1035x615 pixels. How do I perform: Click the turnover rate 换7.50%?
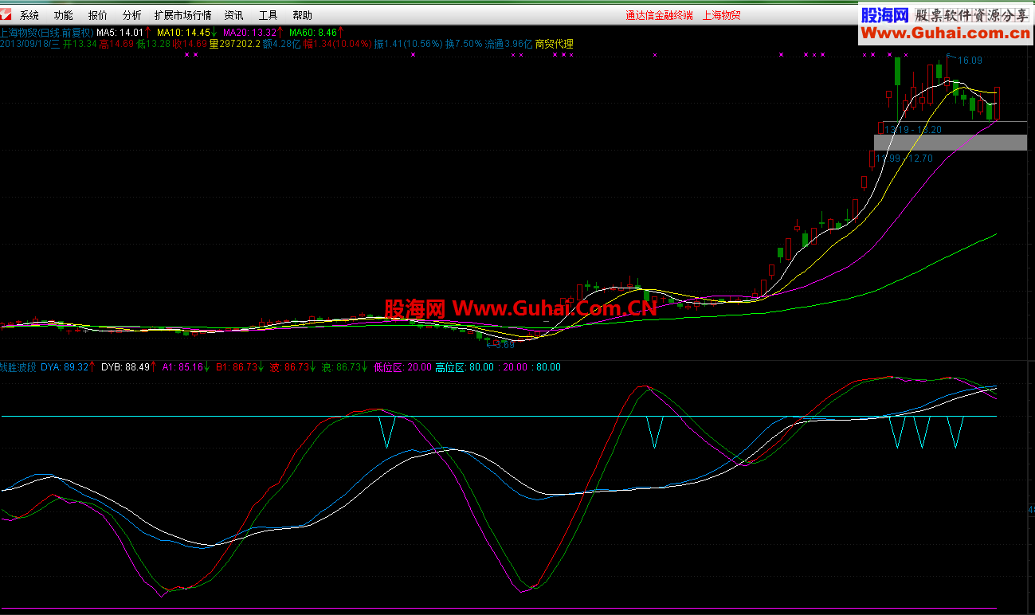pyautogui.click(x=464, y=45)
